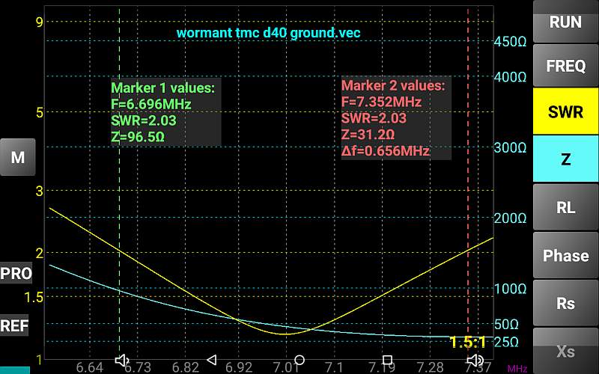Open recent apps with the square icon
The width and height of the screenshot is (599, 374).
[387, 361]
